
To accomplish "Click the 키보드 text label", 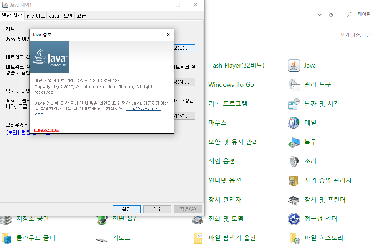I will click(121, 238).
